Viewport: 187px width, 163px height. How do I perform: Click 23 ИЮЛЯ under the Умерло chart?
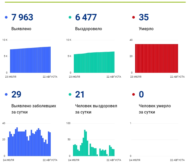[136, 77]
